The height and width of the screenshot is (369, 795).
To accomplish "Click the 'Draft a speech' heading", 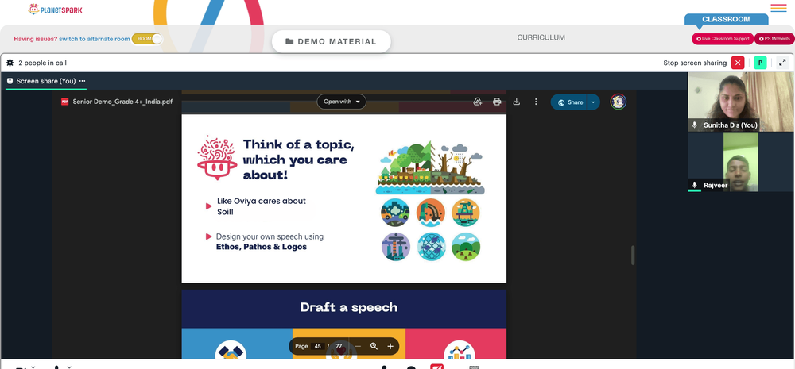I will tap(349, 307).
